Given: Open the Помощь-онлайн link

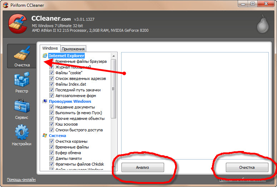Looking at the screenshot, I should pos(21,180).
